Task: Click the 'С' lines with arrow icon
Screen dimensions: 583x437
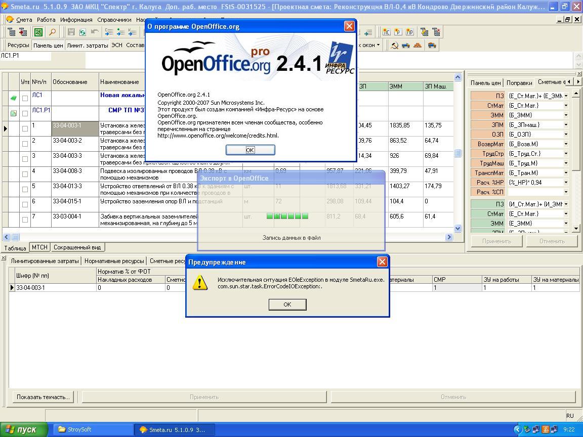Action: 109,32
